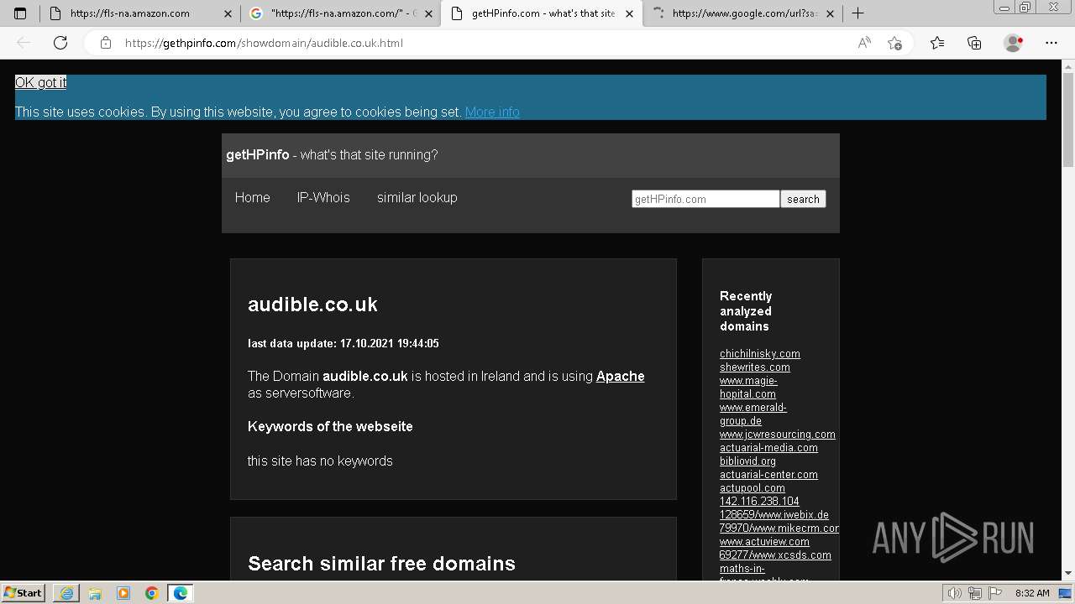Open File Explorer from taskbar
1075x604 pixels.
tap(95, 593)
